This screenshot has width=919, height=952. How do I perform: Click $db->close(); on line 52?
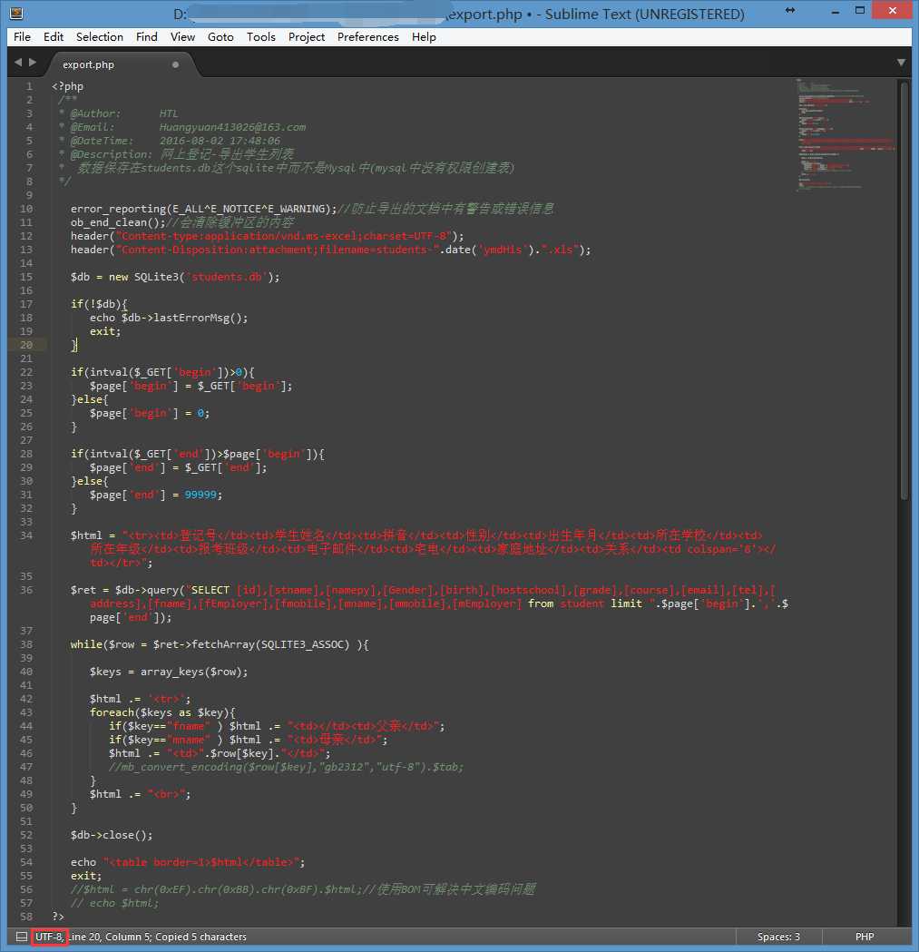pos(112,835)
